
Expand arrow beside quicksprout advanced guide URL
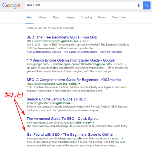[x=94, y=122]
